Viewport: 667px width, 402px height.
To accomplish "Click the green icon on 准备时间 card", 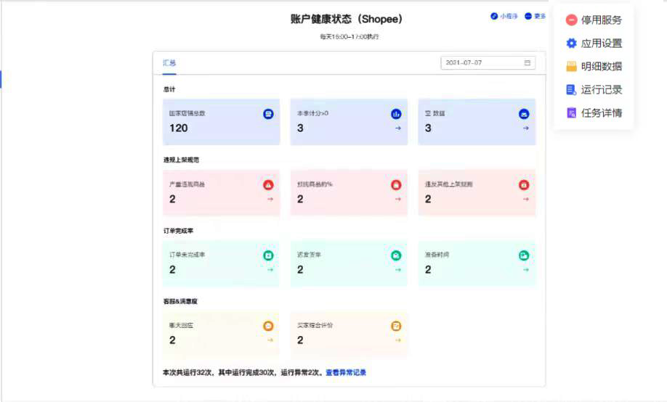I will click(x=524, y=255).
